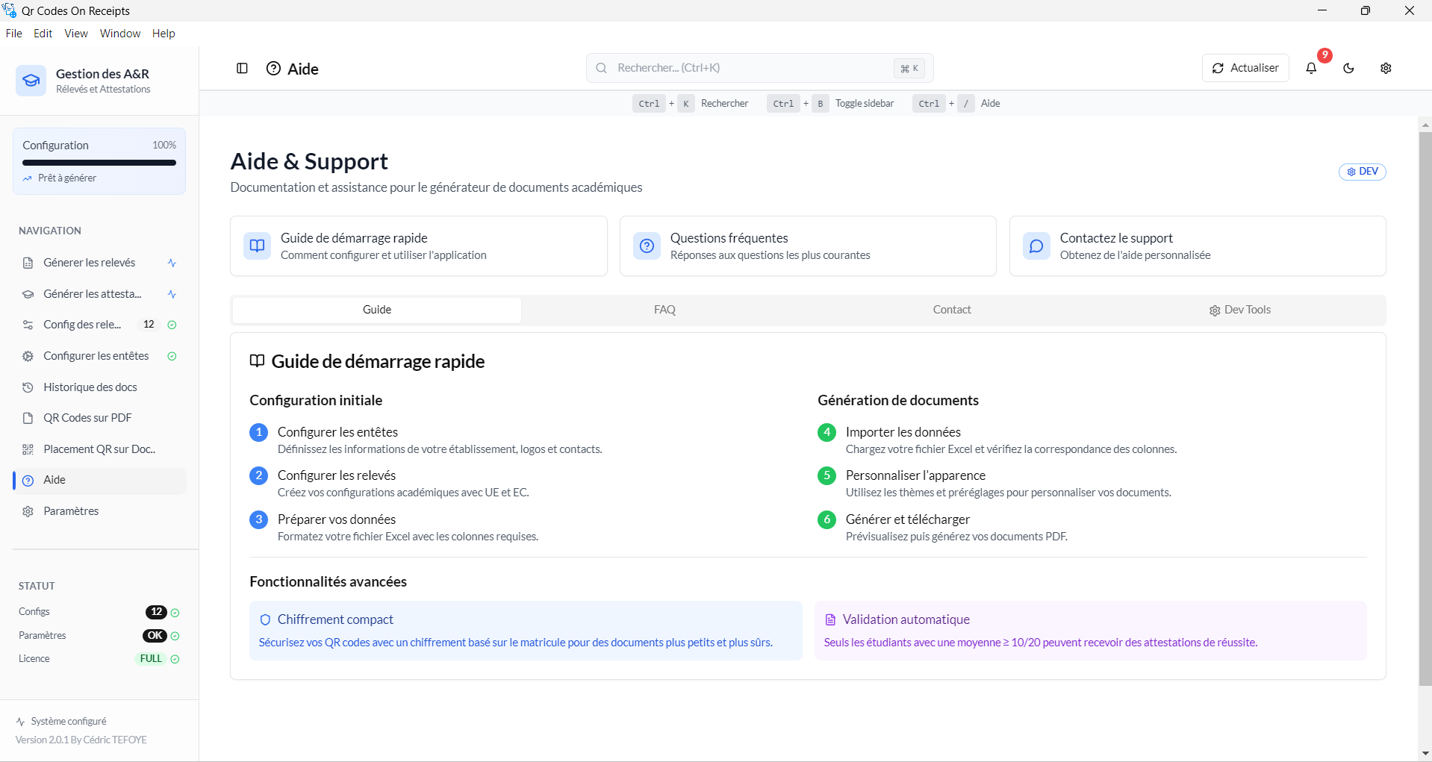Open the File menu
1432x762 pixels.
click(13, 34)
